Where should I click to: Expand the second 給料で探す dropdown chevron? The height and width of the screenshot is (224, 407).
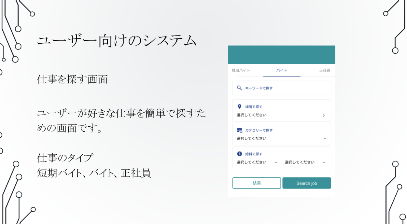pyautogui.click(x=324, y=162)
